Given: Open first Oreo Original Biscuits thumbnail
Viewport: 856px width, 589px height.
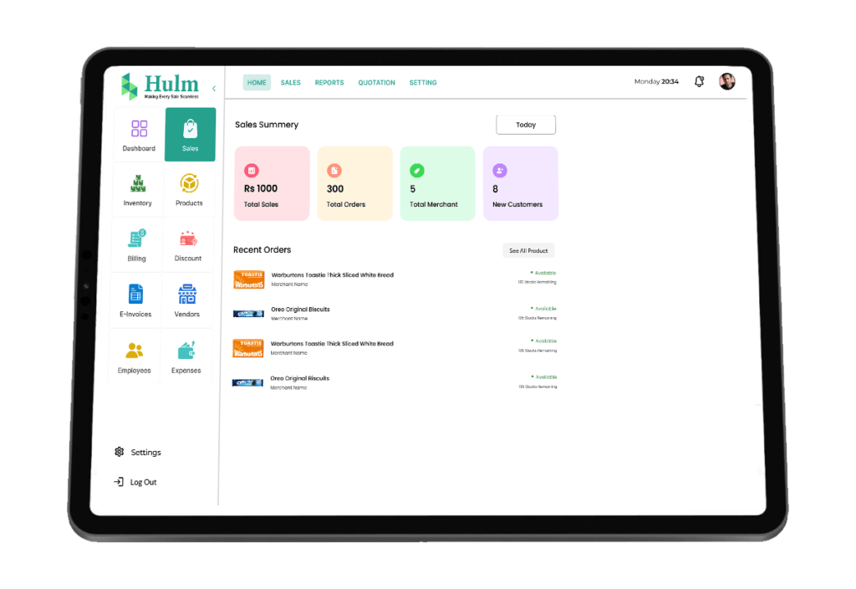Looking at the screenshot, I should 248,314.
